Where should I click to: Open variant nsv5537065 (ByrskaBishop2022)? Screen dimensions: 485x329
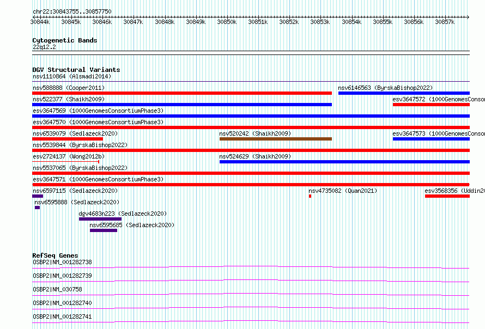(80, 168)
